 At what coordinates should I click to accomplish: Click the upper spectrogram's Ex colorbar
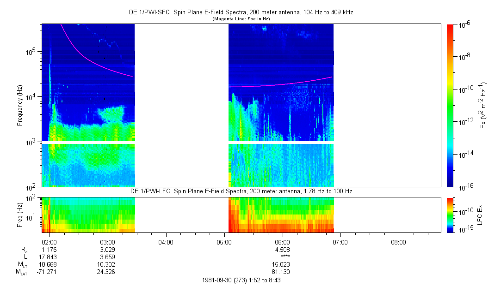pos(450,105)
